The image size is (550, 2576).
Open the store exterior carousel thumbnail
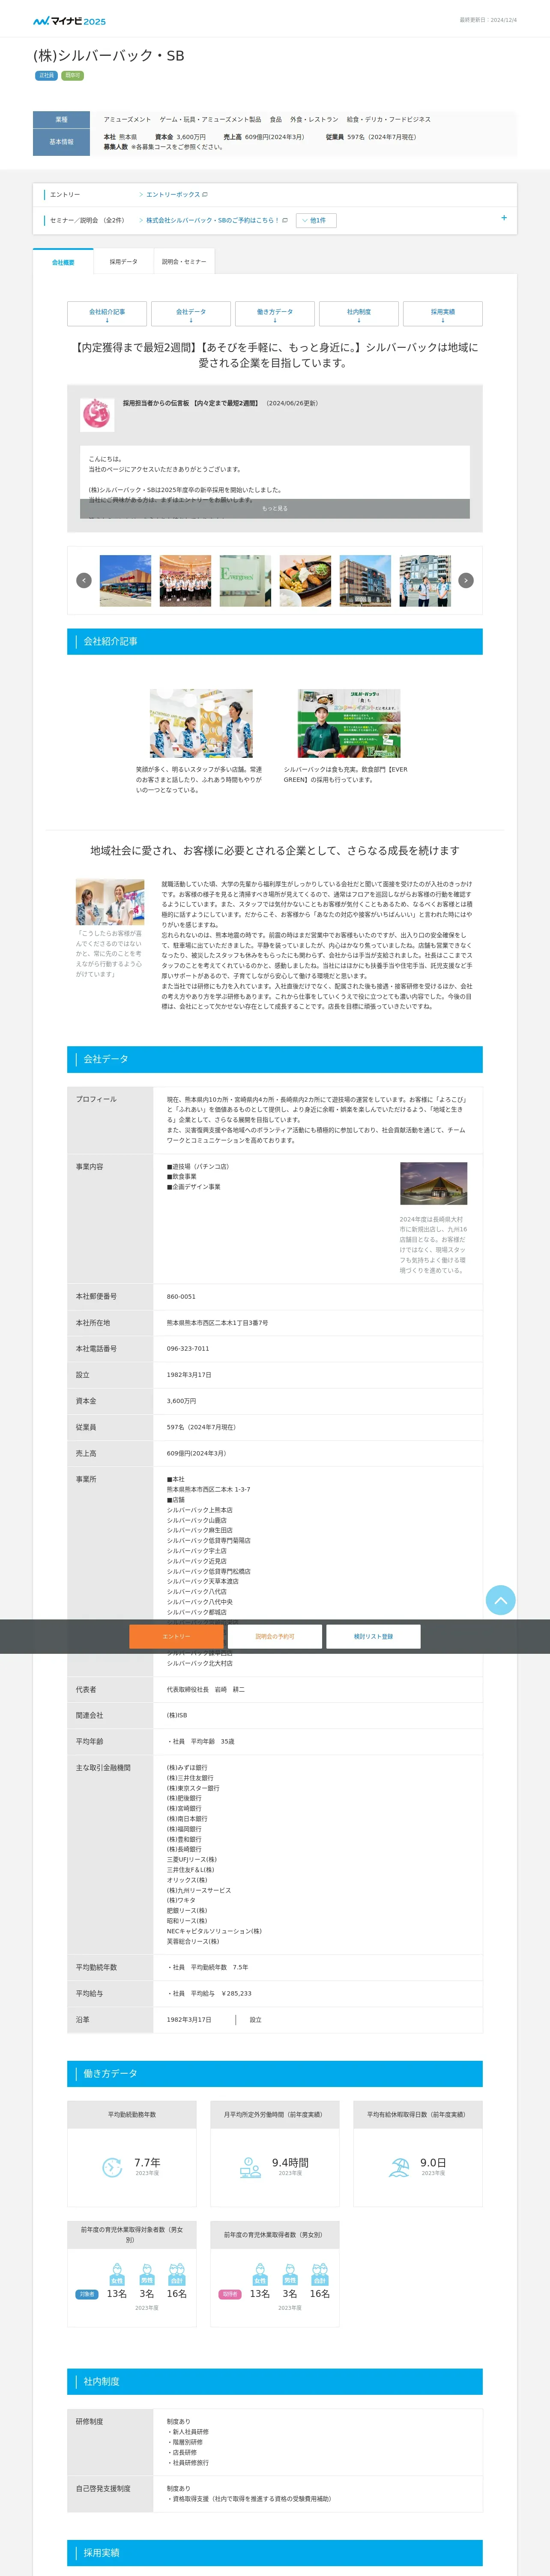(x=126, y=581)
